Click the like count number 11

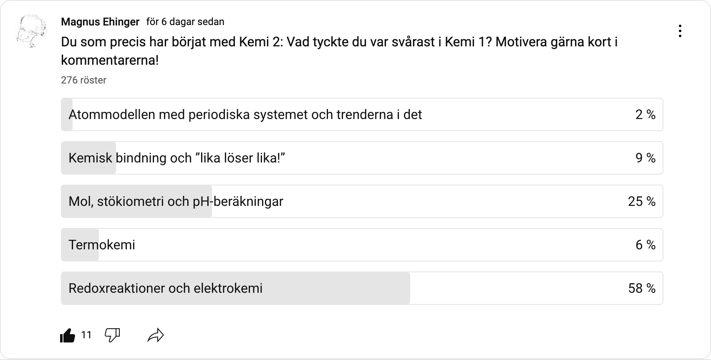tap(86, 335)
